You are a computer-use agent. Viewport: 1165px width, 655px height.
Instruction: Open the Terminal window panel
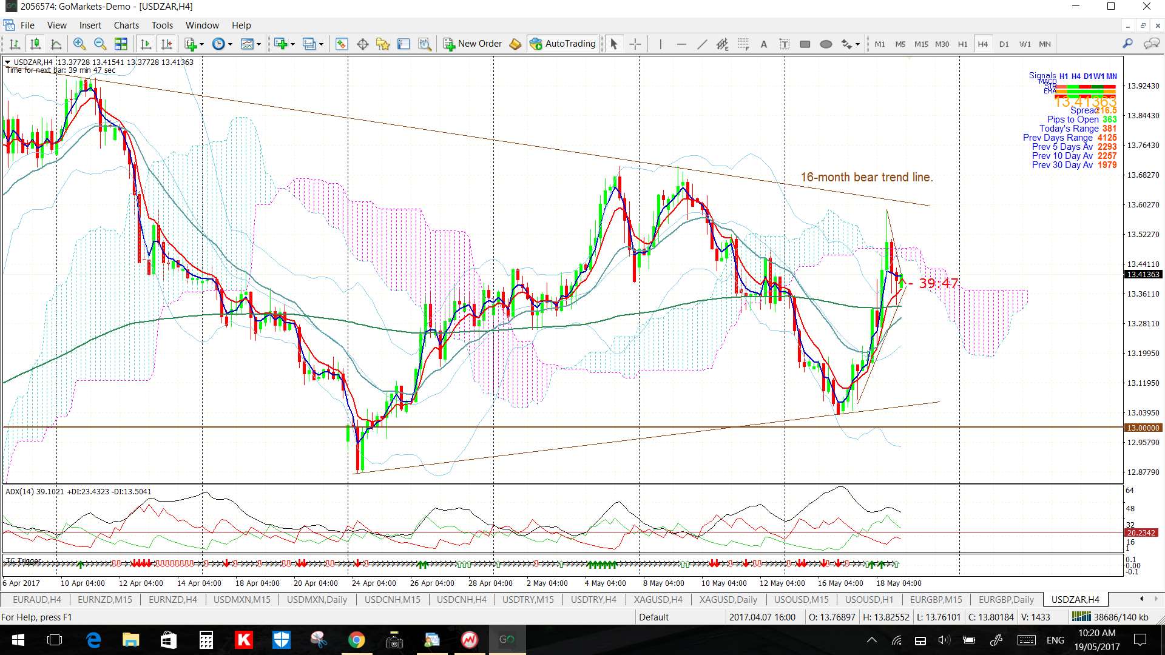point(404,44)
